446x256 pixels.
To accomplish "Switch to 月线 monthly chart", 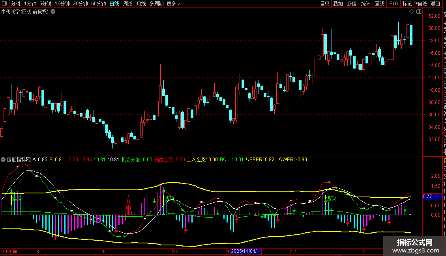I will 141,4.
